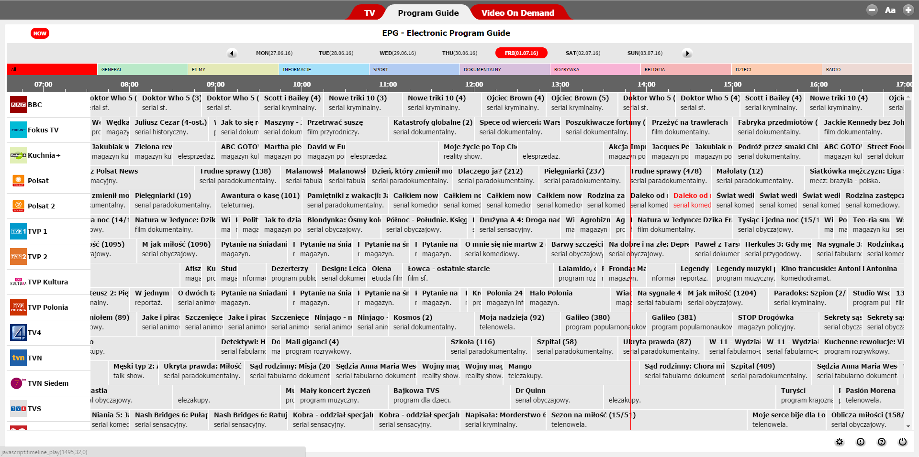Select the Kuchnia+ channel logo
This screenshot has height=457, width=919.
(x=18, y=155)
